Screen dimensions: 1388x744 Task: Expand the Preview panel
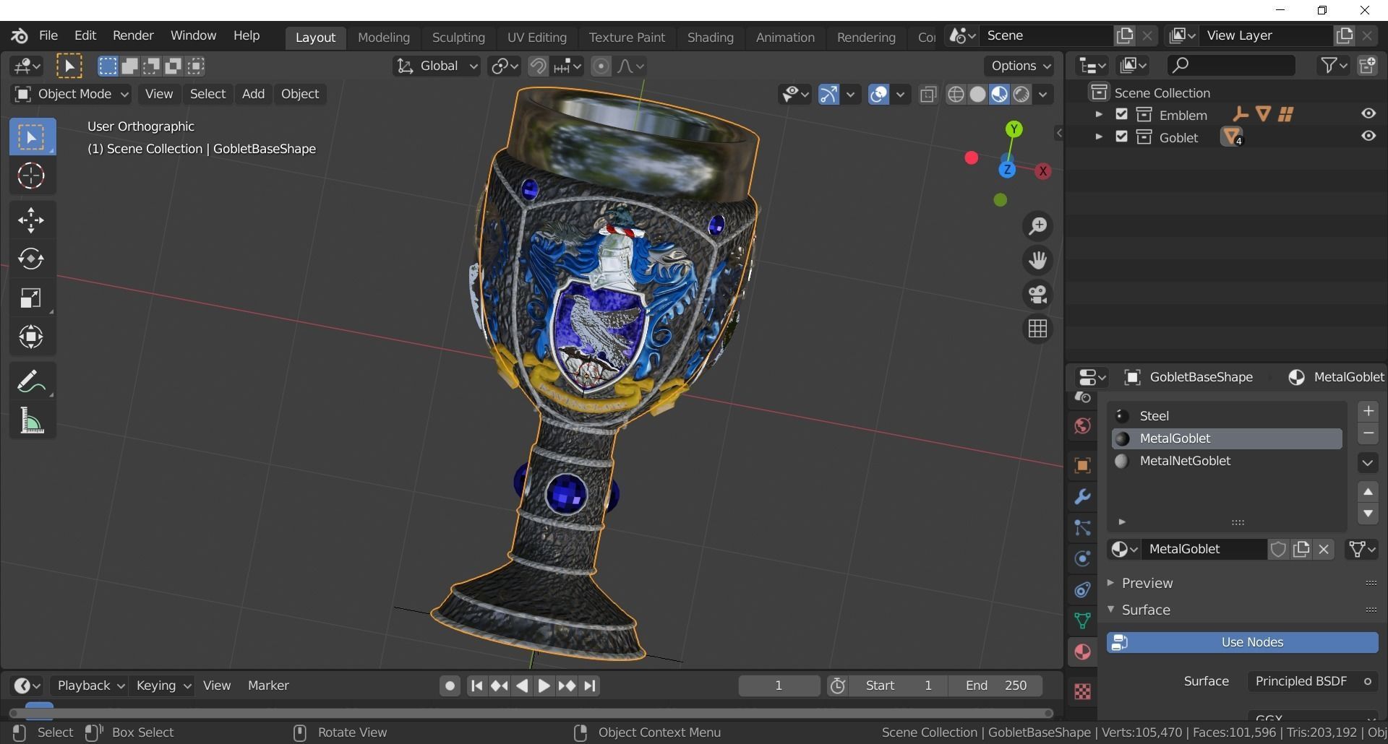coord(1111,582)
